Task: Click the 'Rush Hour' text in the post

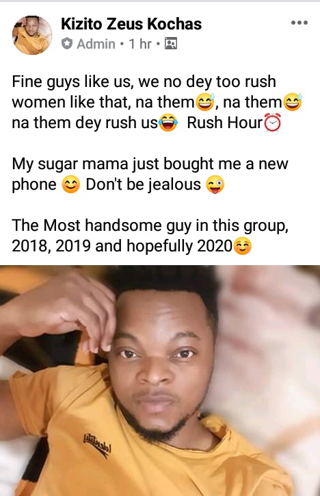Action: (x=225, y=123)
